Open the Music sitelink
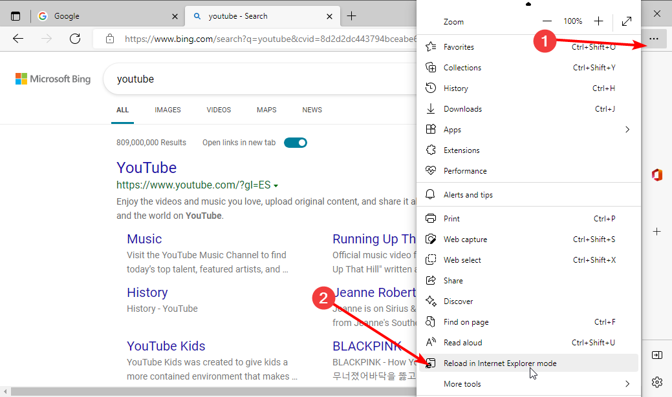 click(x=144, y=239)
